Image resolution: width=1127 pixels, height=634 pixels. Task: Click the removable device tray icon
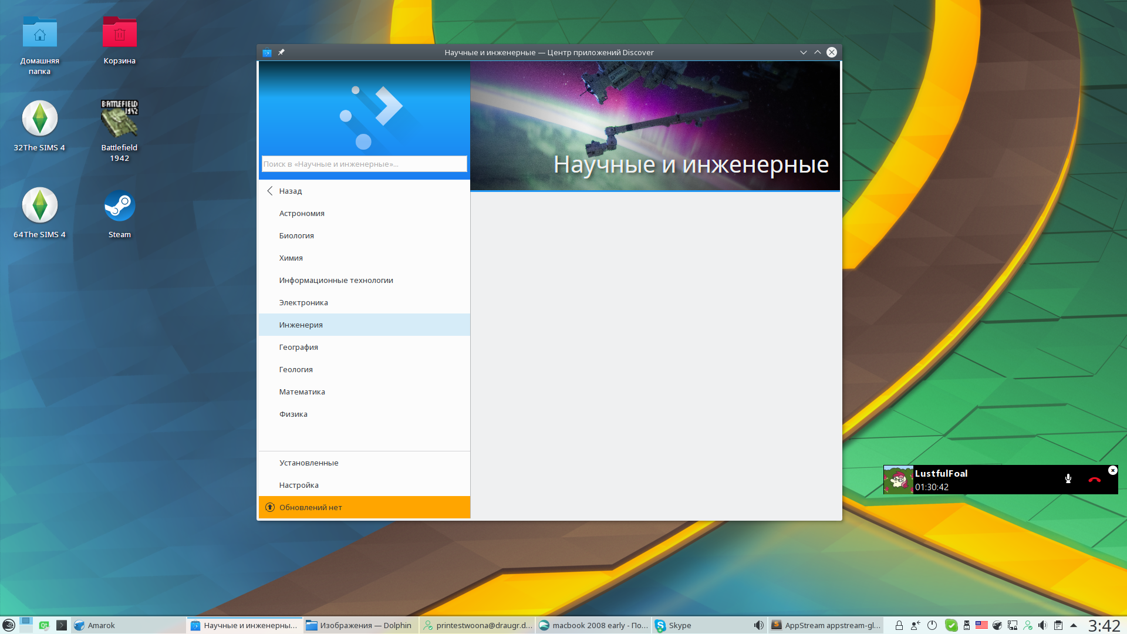pyautogui.click(x=967, y=625)
